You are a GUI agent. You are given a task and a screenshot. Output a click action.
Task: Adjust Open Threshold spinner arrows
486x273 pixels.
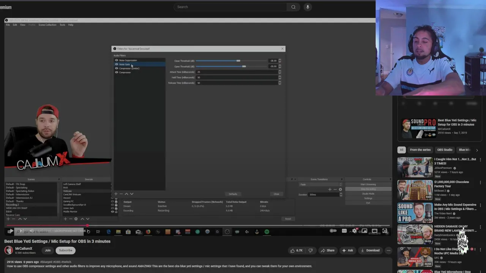click(280, 66)
